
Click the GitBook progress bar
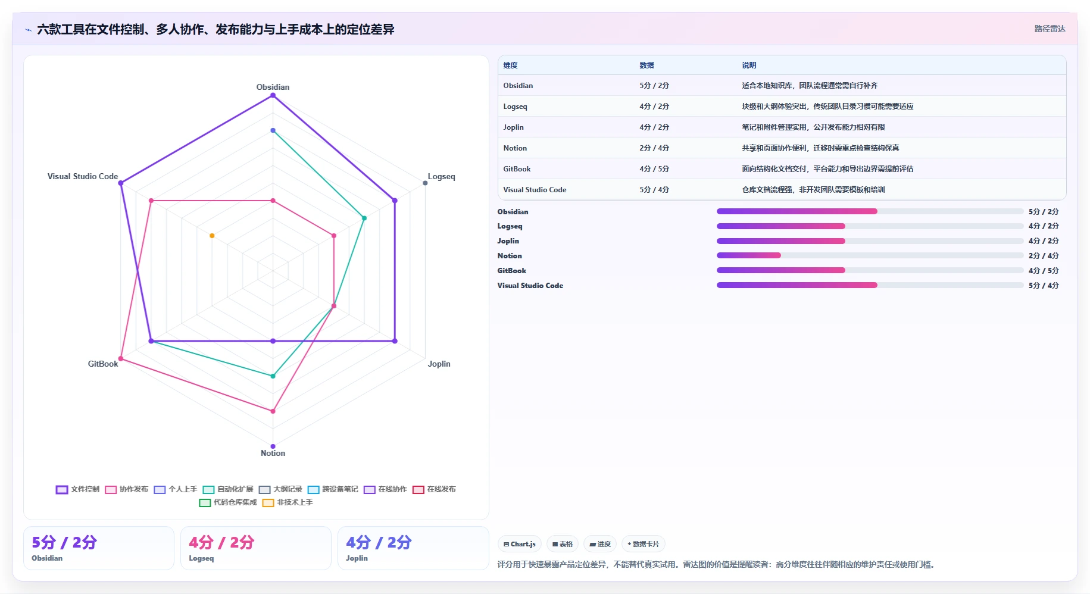pyautogui.click(x=870, y=270)
